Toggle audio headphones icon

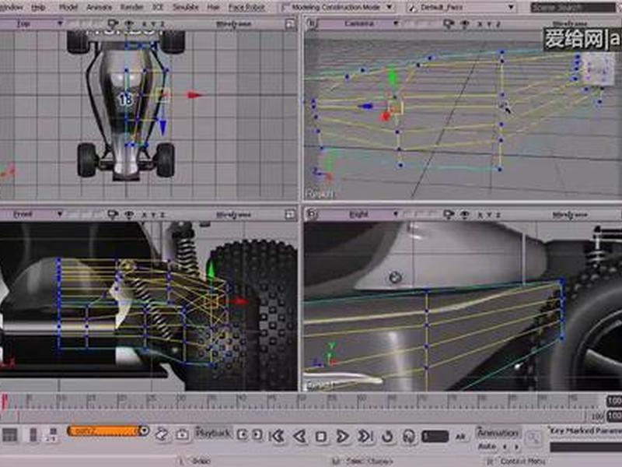click(x=409, y=437)
